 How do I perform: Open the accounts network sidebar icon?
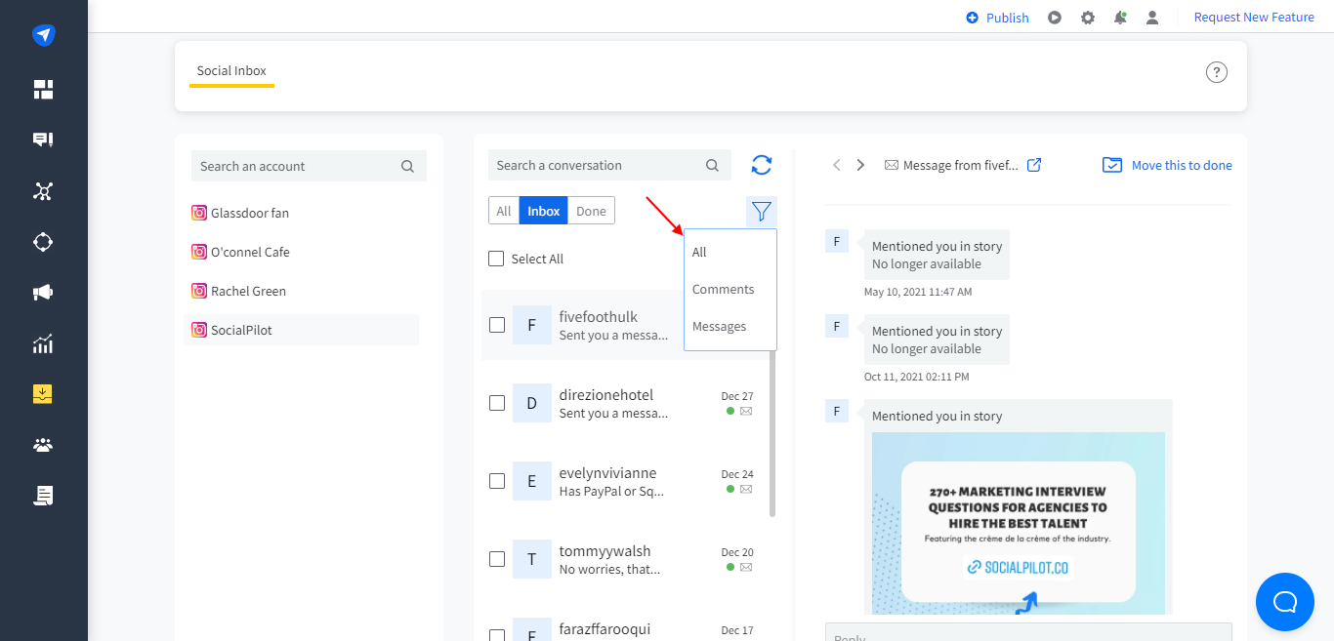(x=43, y=191)
